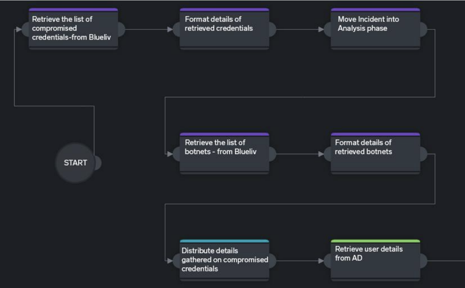The height and width of the screenshot is (288, 465).
Task: Click input connector of Retrieve user details from AD
Action: 327,260
